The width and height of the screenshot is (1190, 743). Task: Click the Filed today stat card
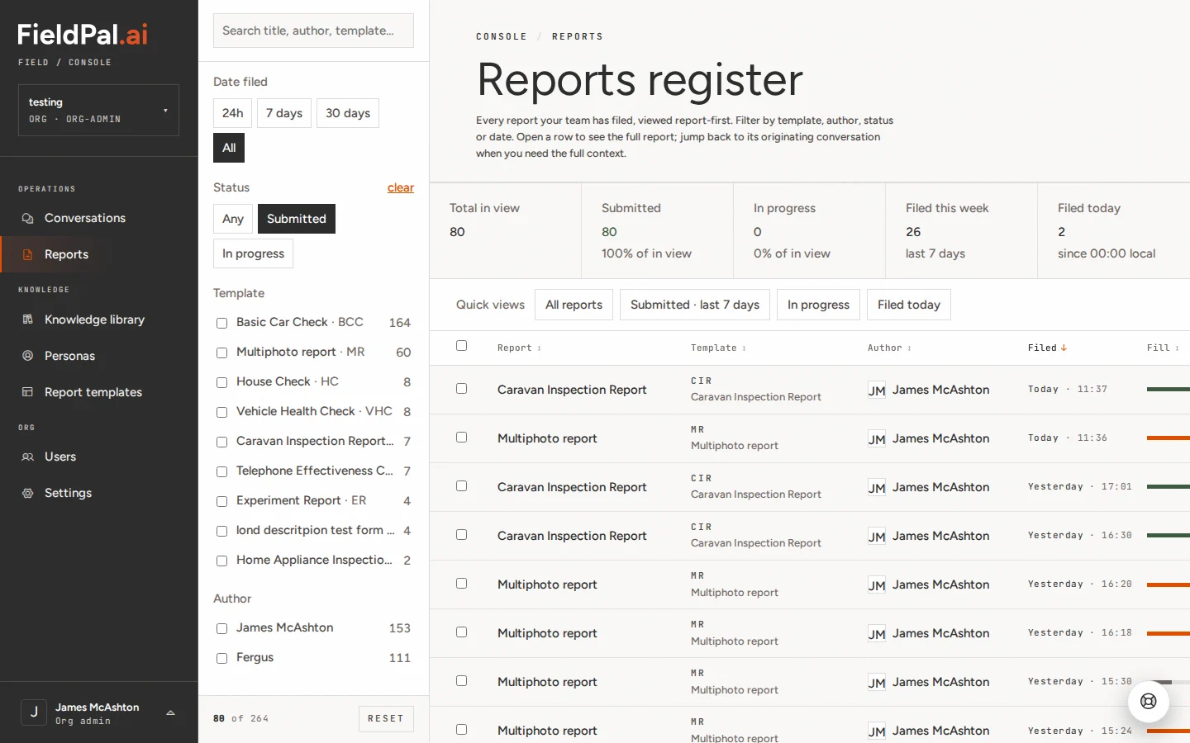pyautogui.click(x=1114, y=230)
